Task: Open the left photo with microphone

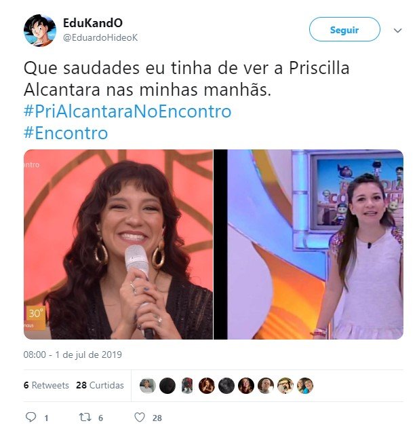Action: click(118, 244)
